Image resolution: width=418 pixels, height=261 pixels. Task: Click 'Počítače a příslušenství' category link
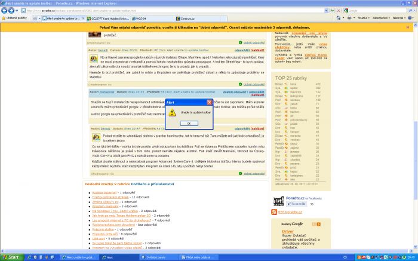click(152, 184)
